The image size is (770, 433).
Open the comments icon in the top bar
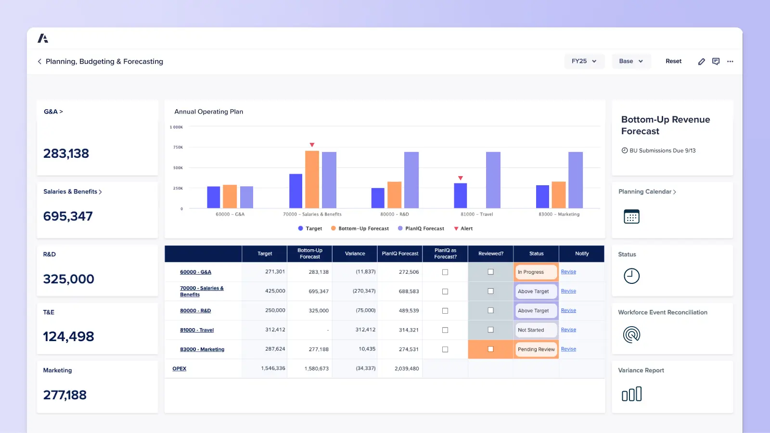[x=716, y=61]
